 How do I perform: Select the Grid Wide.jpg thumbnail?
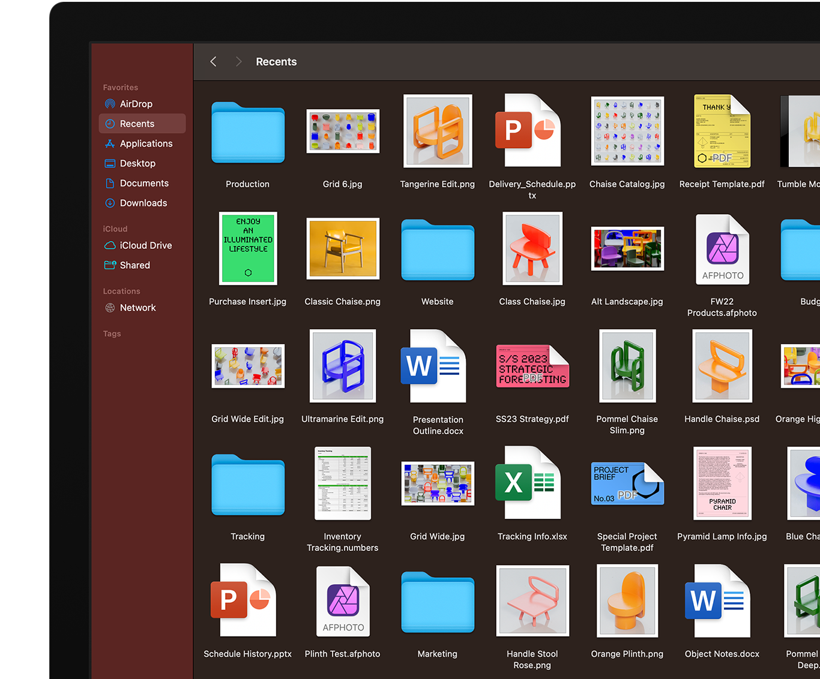[438, 483]
